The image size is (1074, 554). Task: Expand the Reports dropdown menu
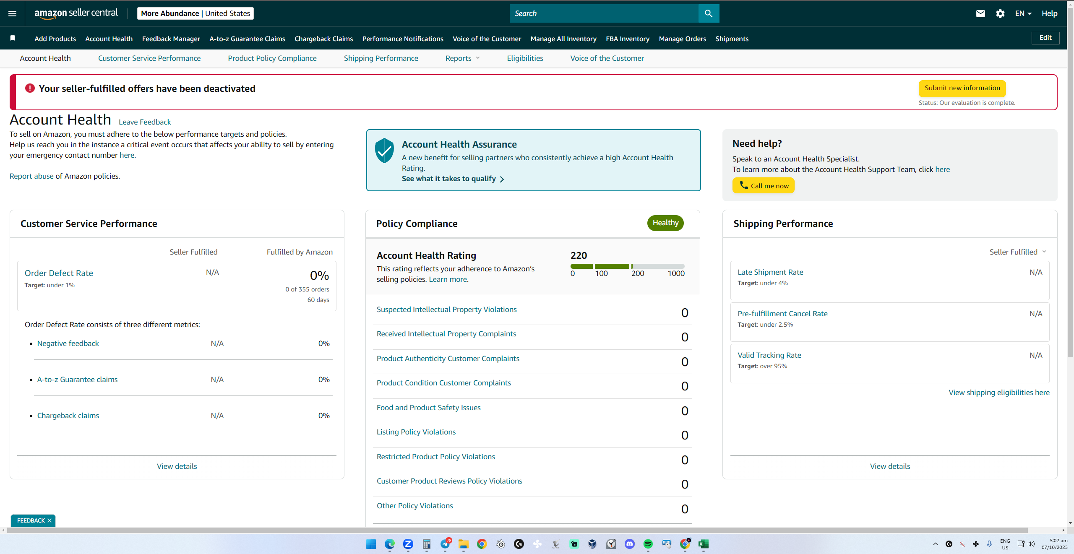462,58
